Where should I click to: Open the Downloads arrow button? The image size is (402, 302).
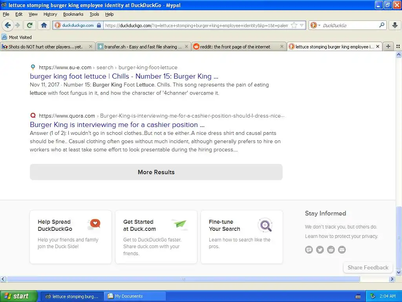[x=395, y=25]
